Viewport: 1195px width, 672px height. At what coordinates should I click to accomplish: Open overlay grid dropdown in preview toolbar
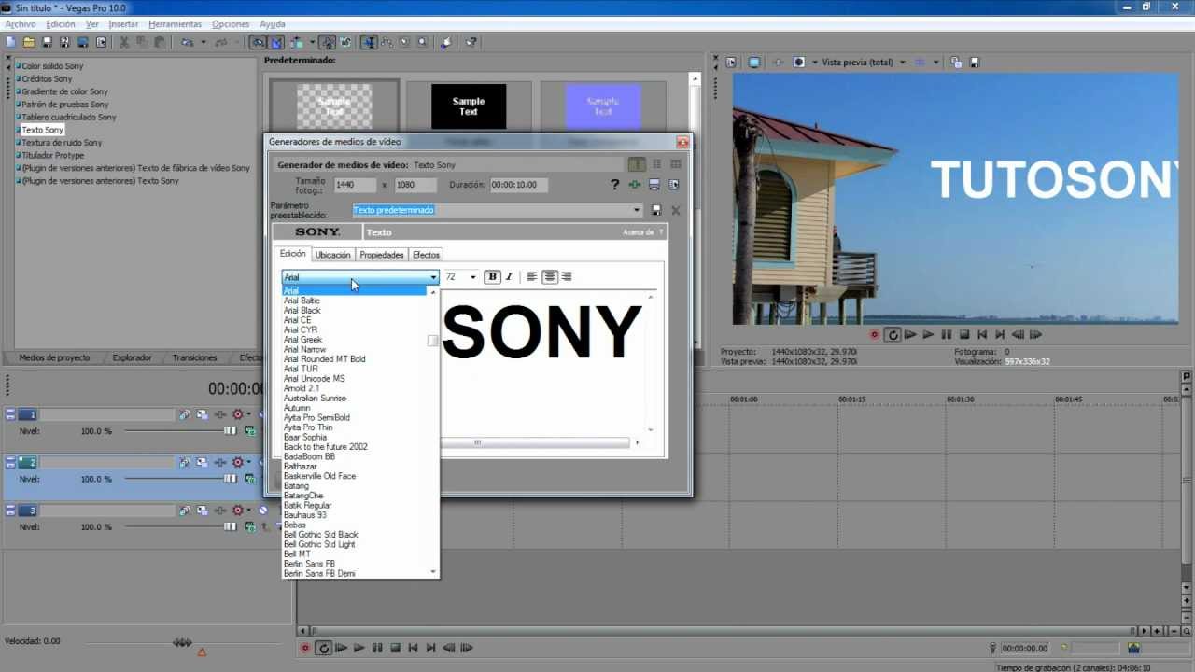937,63
